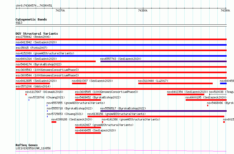The height and width of the screenshot is (154, 234).
Task: Select nsv5558517 (ByrskaBishop2022) label
Action: [123, 108]
